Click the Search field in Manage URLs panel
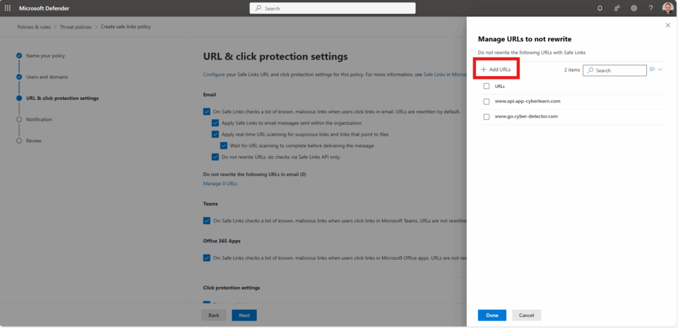Screen dimensions: 678x328 pyautogui.click(x=614, y=70)
